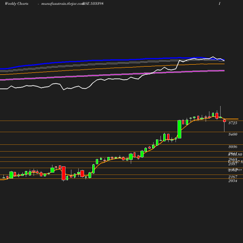Click the 2054 price level label

tap(233, 181)
